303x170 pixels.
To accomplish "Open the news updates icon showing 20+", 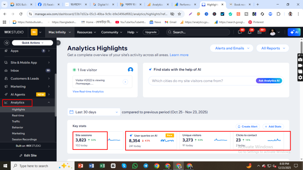I will click(x=260, y=32).
